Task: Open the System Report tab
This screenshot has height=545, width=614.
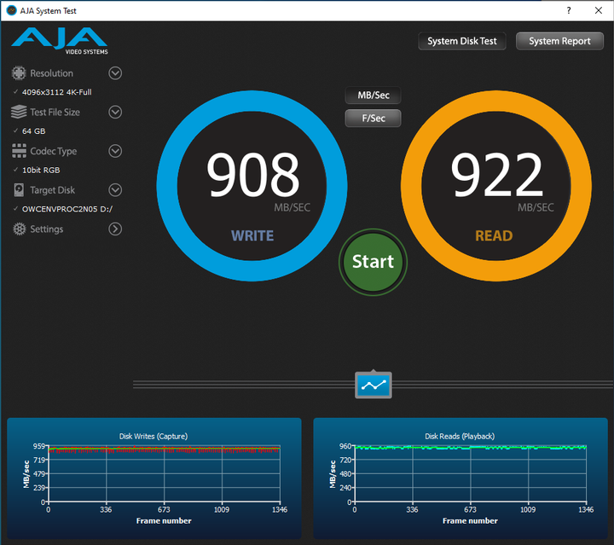Action: point(559,41)
